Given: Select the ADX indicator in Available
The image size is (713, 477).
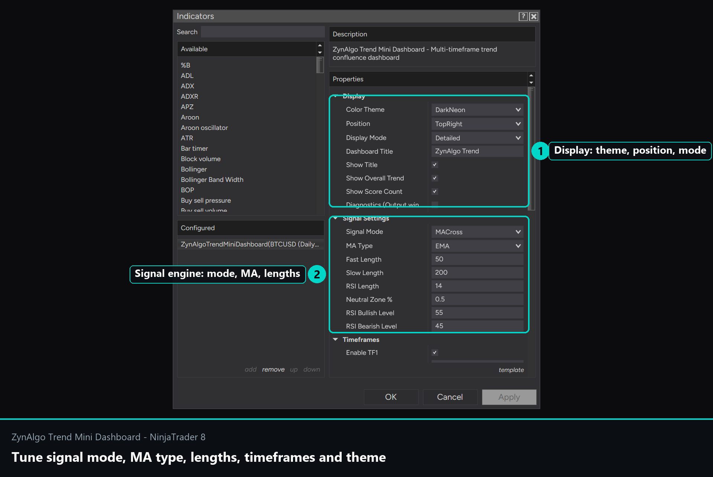Looking at the screenshot, I should point(188,86).
